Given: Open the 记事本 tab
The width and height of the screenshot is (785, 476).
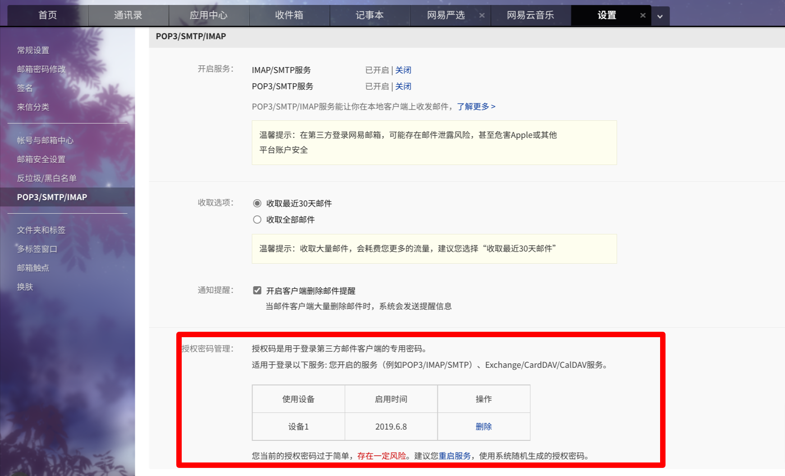Looking at the screenshot, I should 370,15.
